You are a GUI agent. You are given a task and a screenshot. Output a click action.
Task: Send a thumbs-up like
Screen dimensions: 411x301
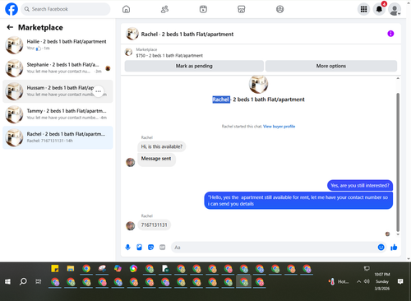394,248
